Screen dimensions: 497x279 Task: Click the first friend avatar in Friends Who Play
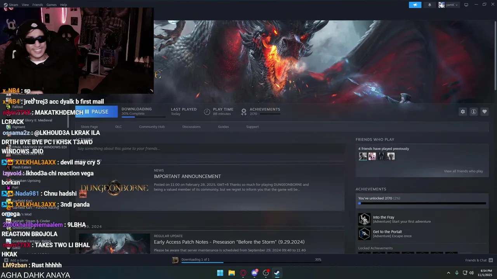click(363, 156)
